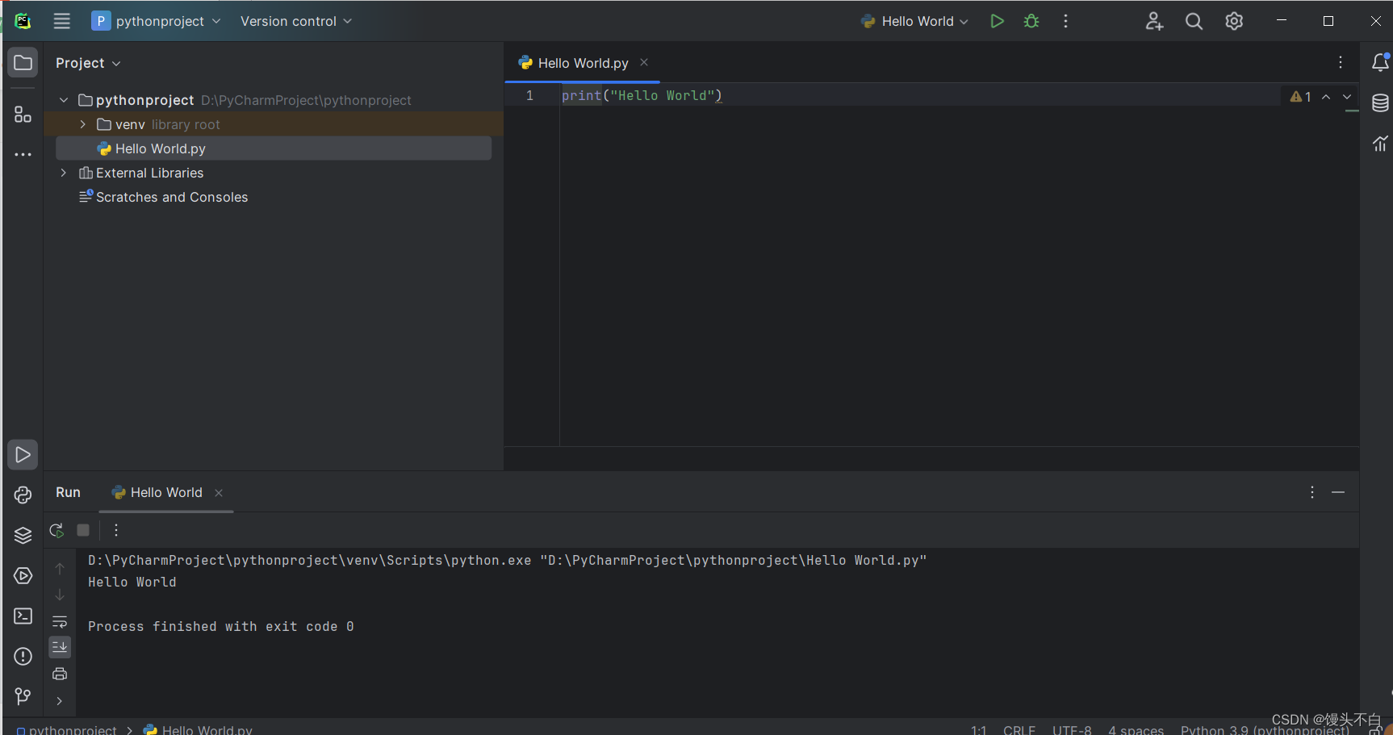Open the Git tool window icon
1393x735 pixels.
(22, 696)
